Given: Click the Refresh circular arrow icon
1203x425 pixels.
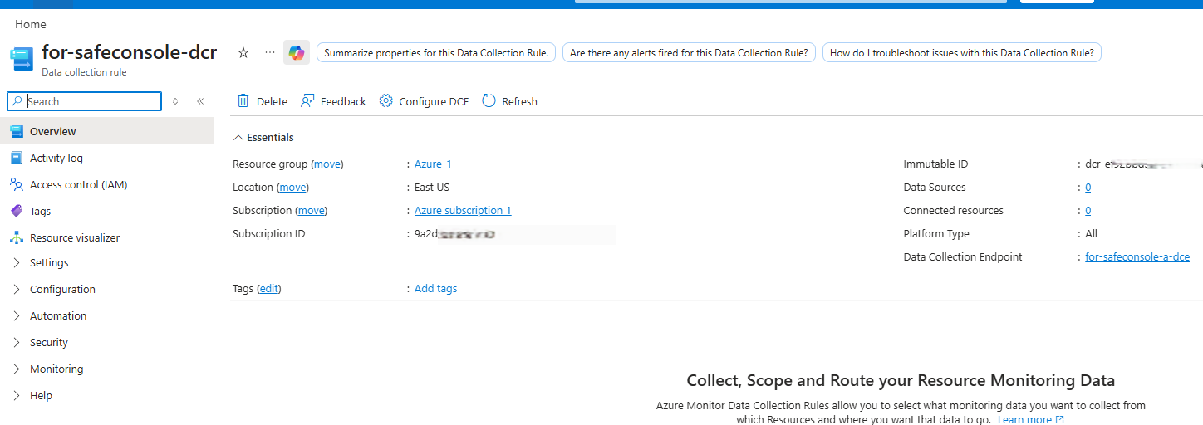Looking at the screenshot, I should point(489,101).
